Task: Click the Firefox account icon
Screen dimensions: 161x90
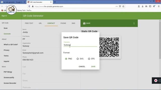Action: (154, 6)
